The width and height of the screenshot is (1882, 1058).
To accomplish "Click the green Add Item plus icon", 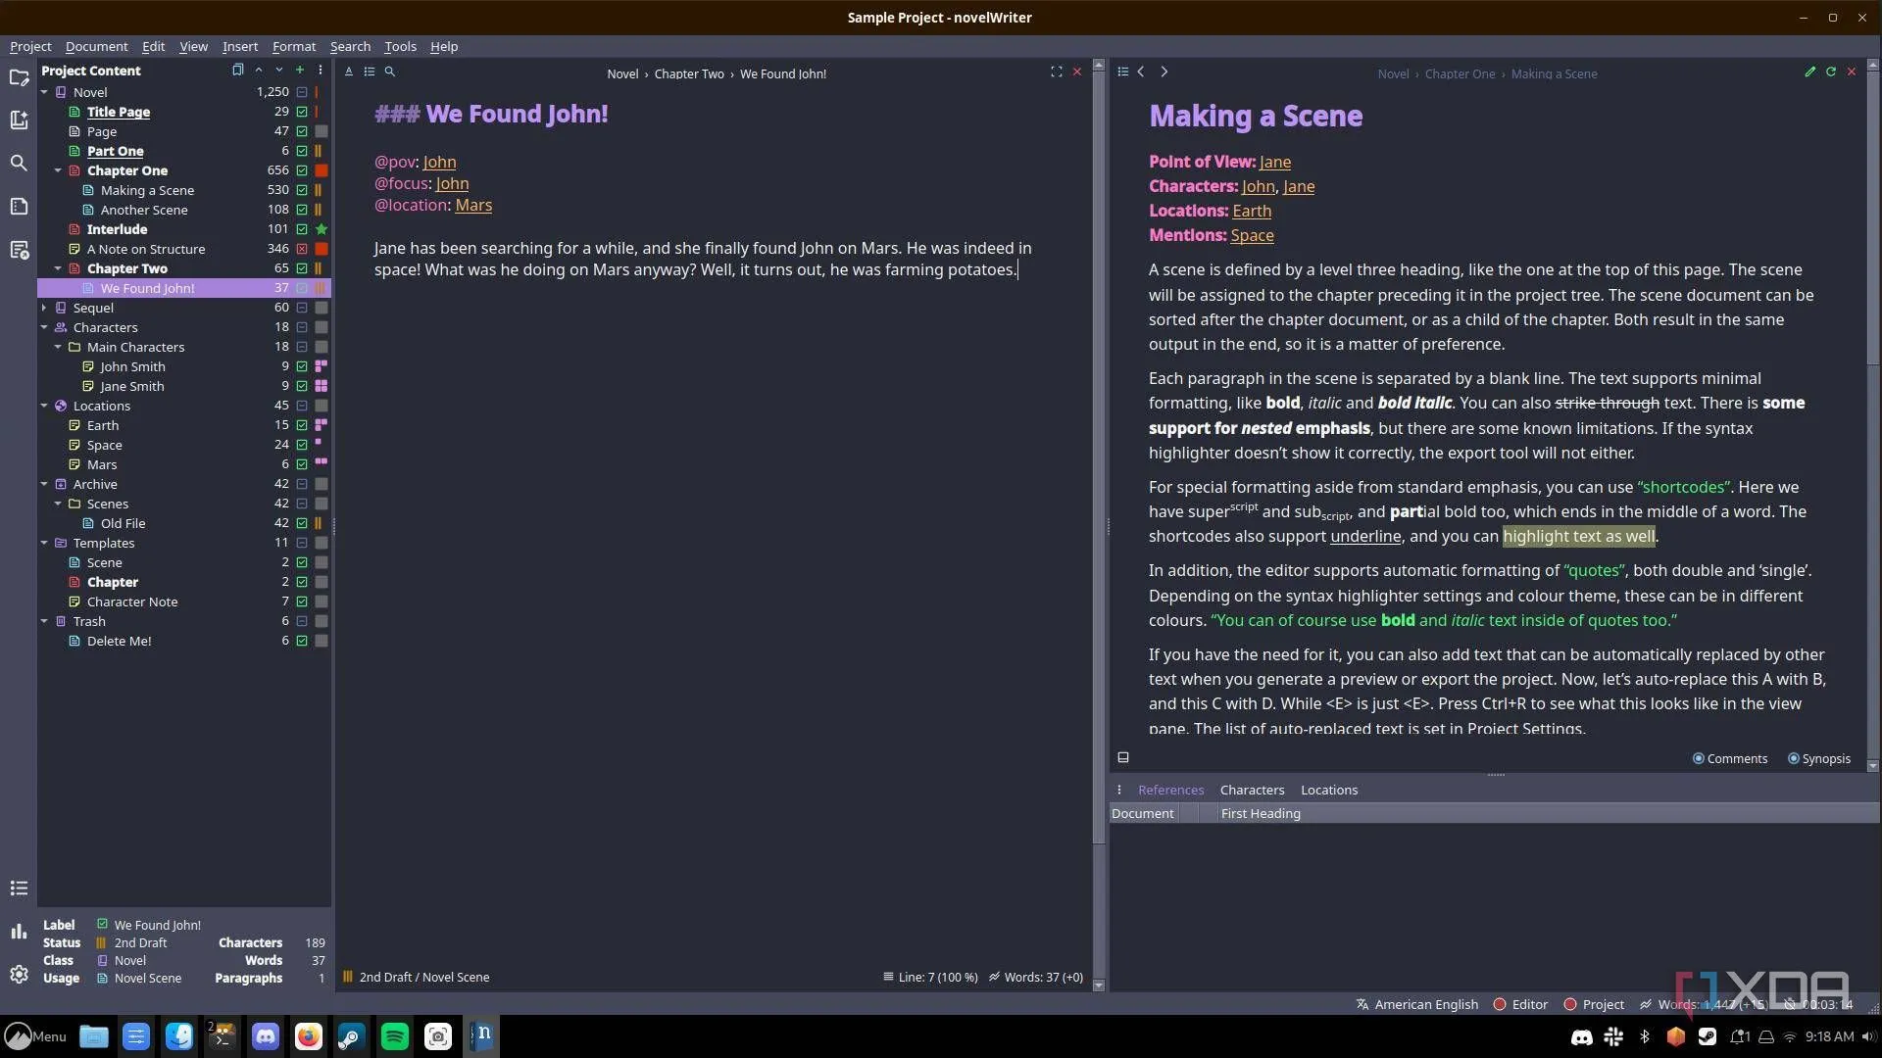I will click(300, 71).
